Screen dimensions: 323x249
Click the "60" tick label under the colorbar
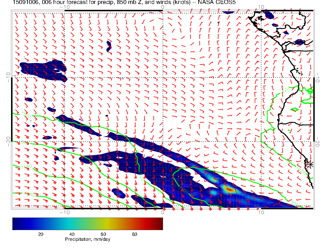[103, 234]
